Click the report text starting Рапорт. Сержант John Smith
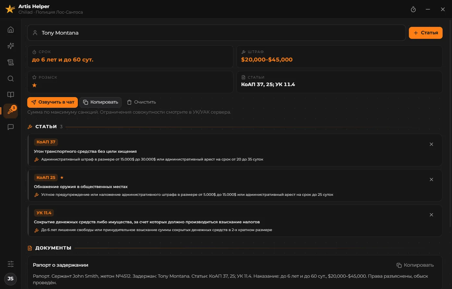The width and height of the screenshot is (452, 289). (231, 279)
